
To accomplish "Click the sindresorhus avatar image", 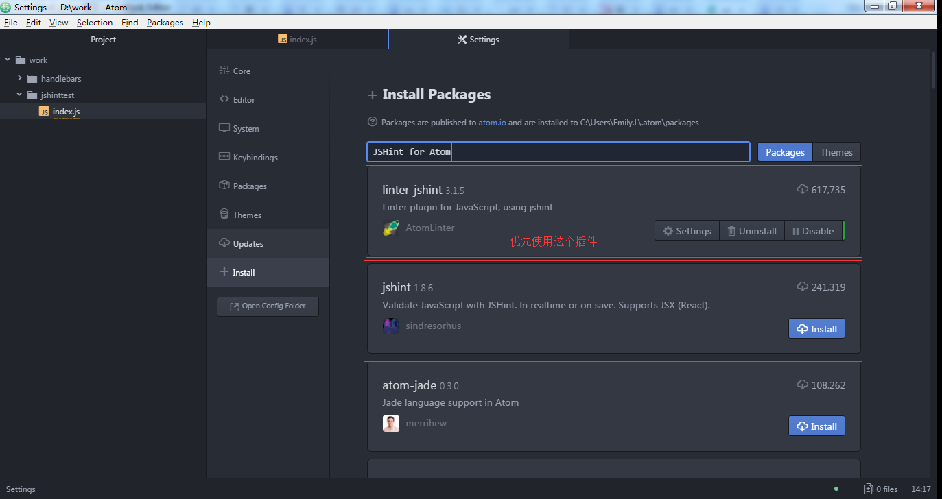I will coord(391,326).
